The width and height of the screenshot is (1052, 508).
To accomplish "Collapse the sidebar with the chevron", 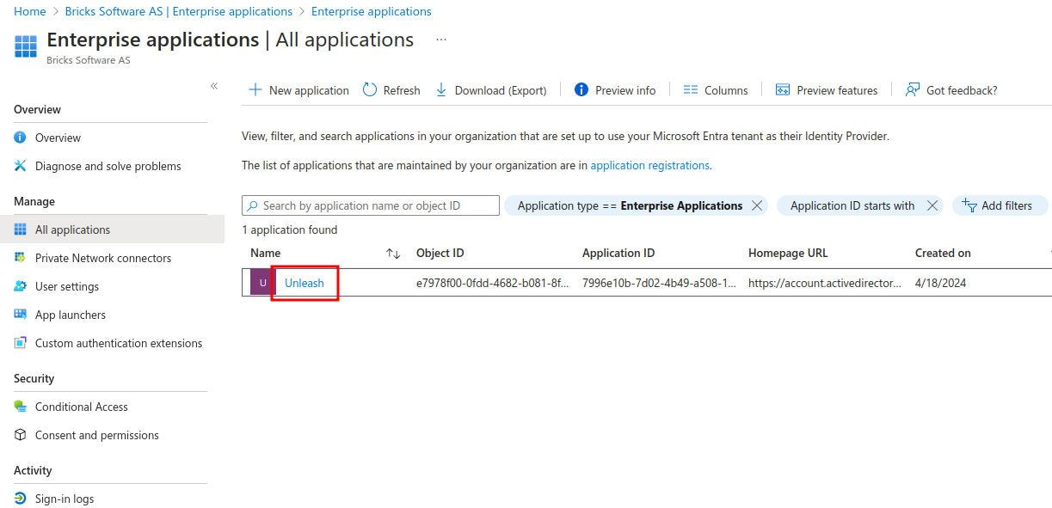I will click(x=214, y=85).
